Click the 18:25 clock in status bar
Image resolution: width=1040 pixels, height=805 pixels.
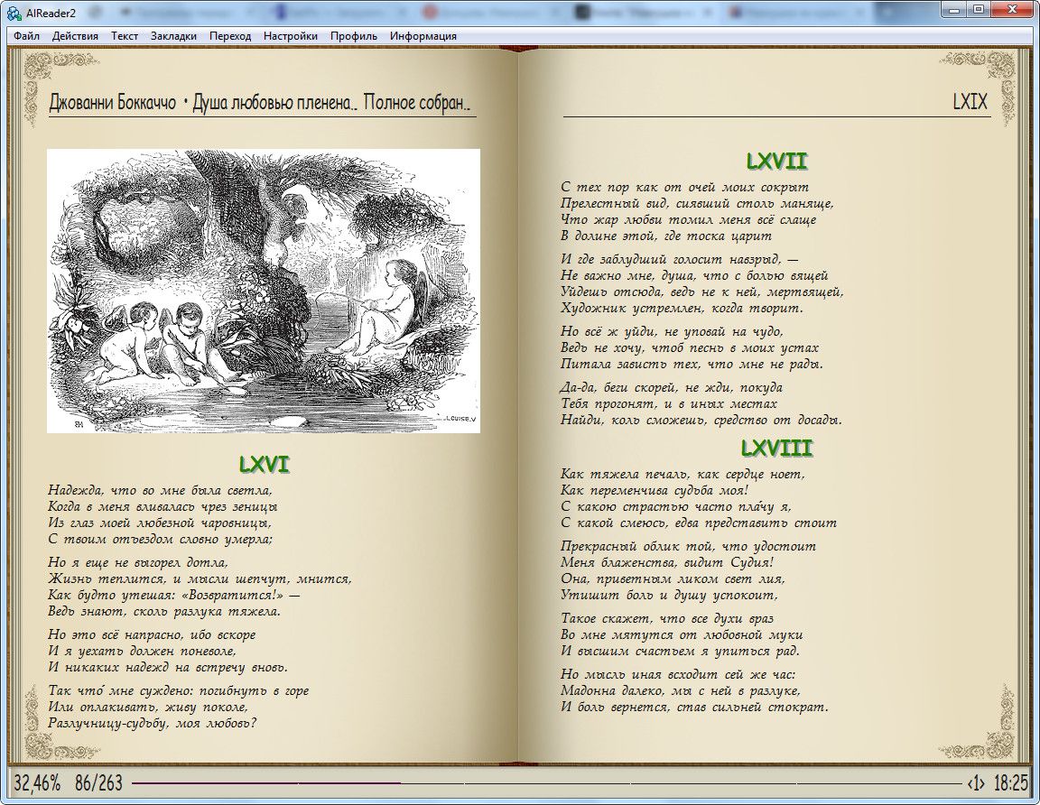[x=1010, y=783]
